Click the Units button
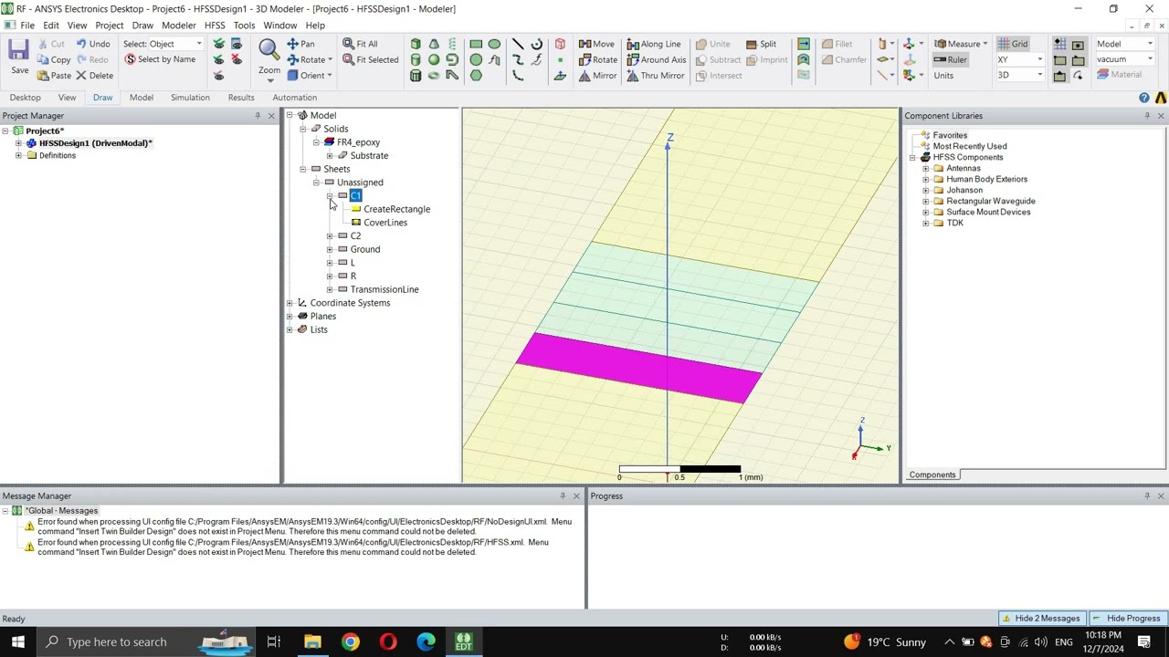 (943, 76)
